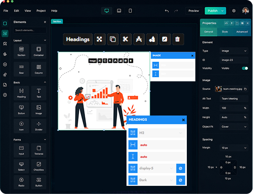Add a Radio form element
Viewport: 253px width, 194px height.
[21, 182]
